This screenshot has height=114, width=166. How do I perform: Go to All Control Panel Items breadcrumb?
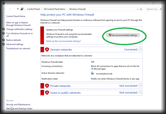coord(54,9)
